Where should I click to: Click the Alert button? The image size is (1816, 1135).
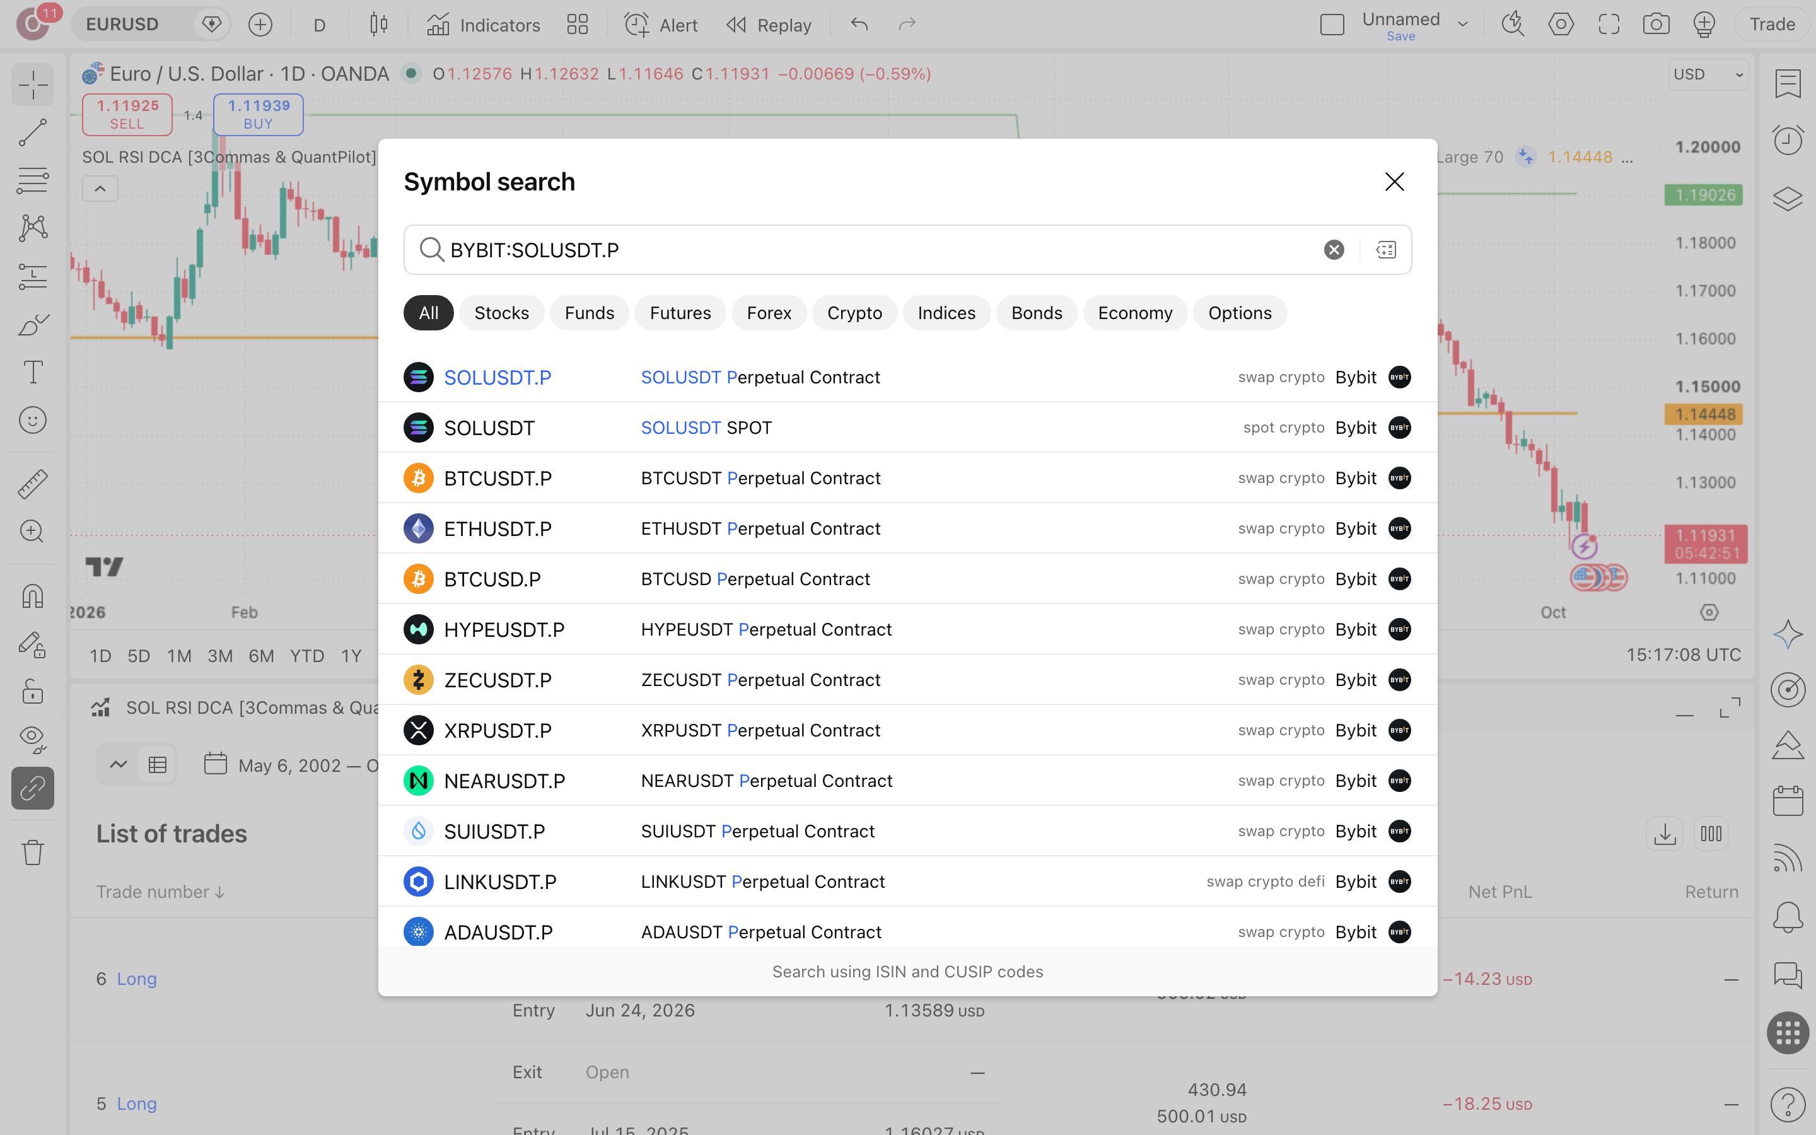(661, 25)
